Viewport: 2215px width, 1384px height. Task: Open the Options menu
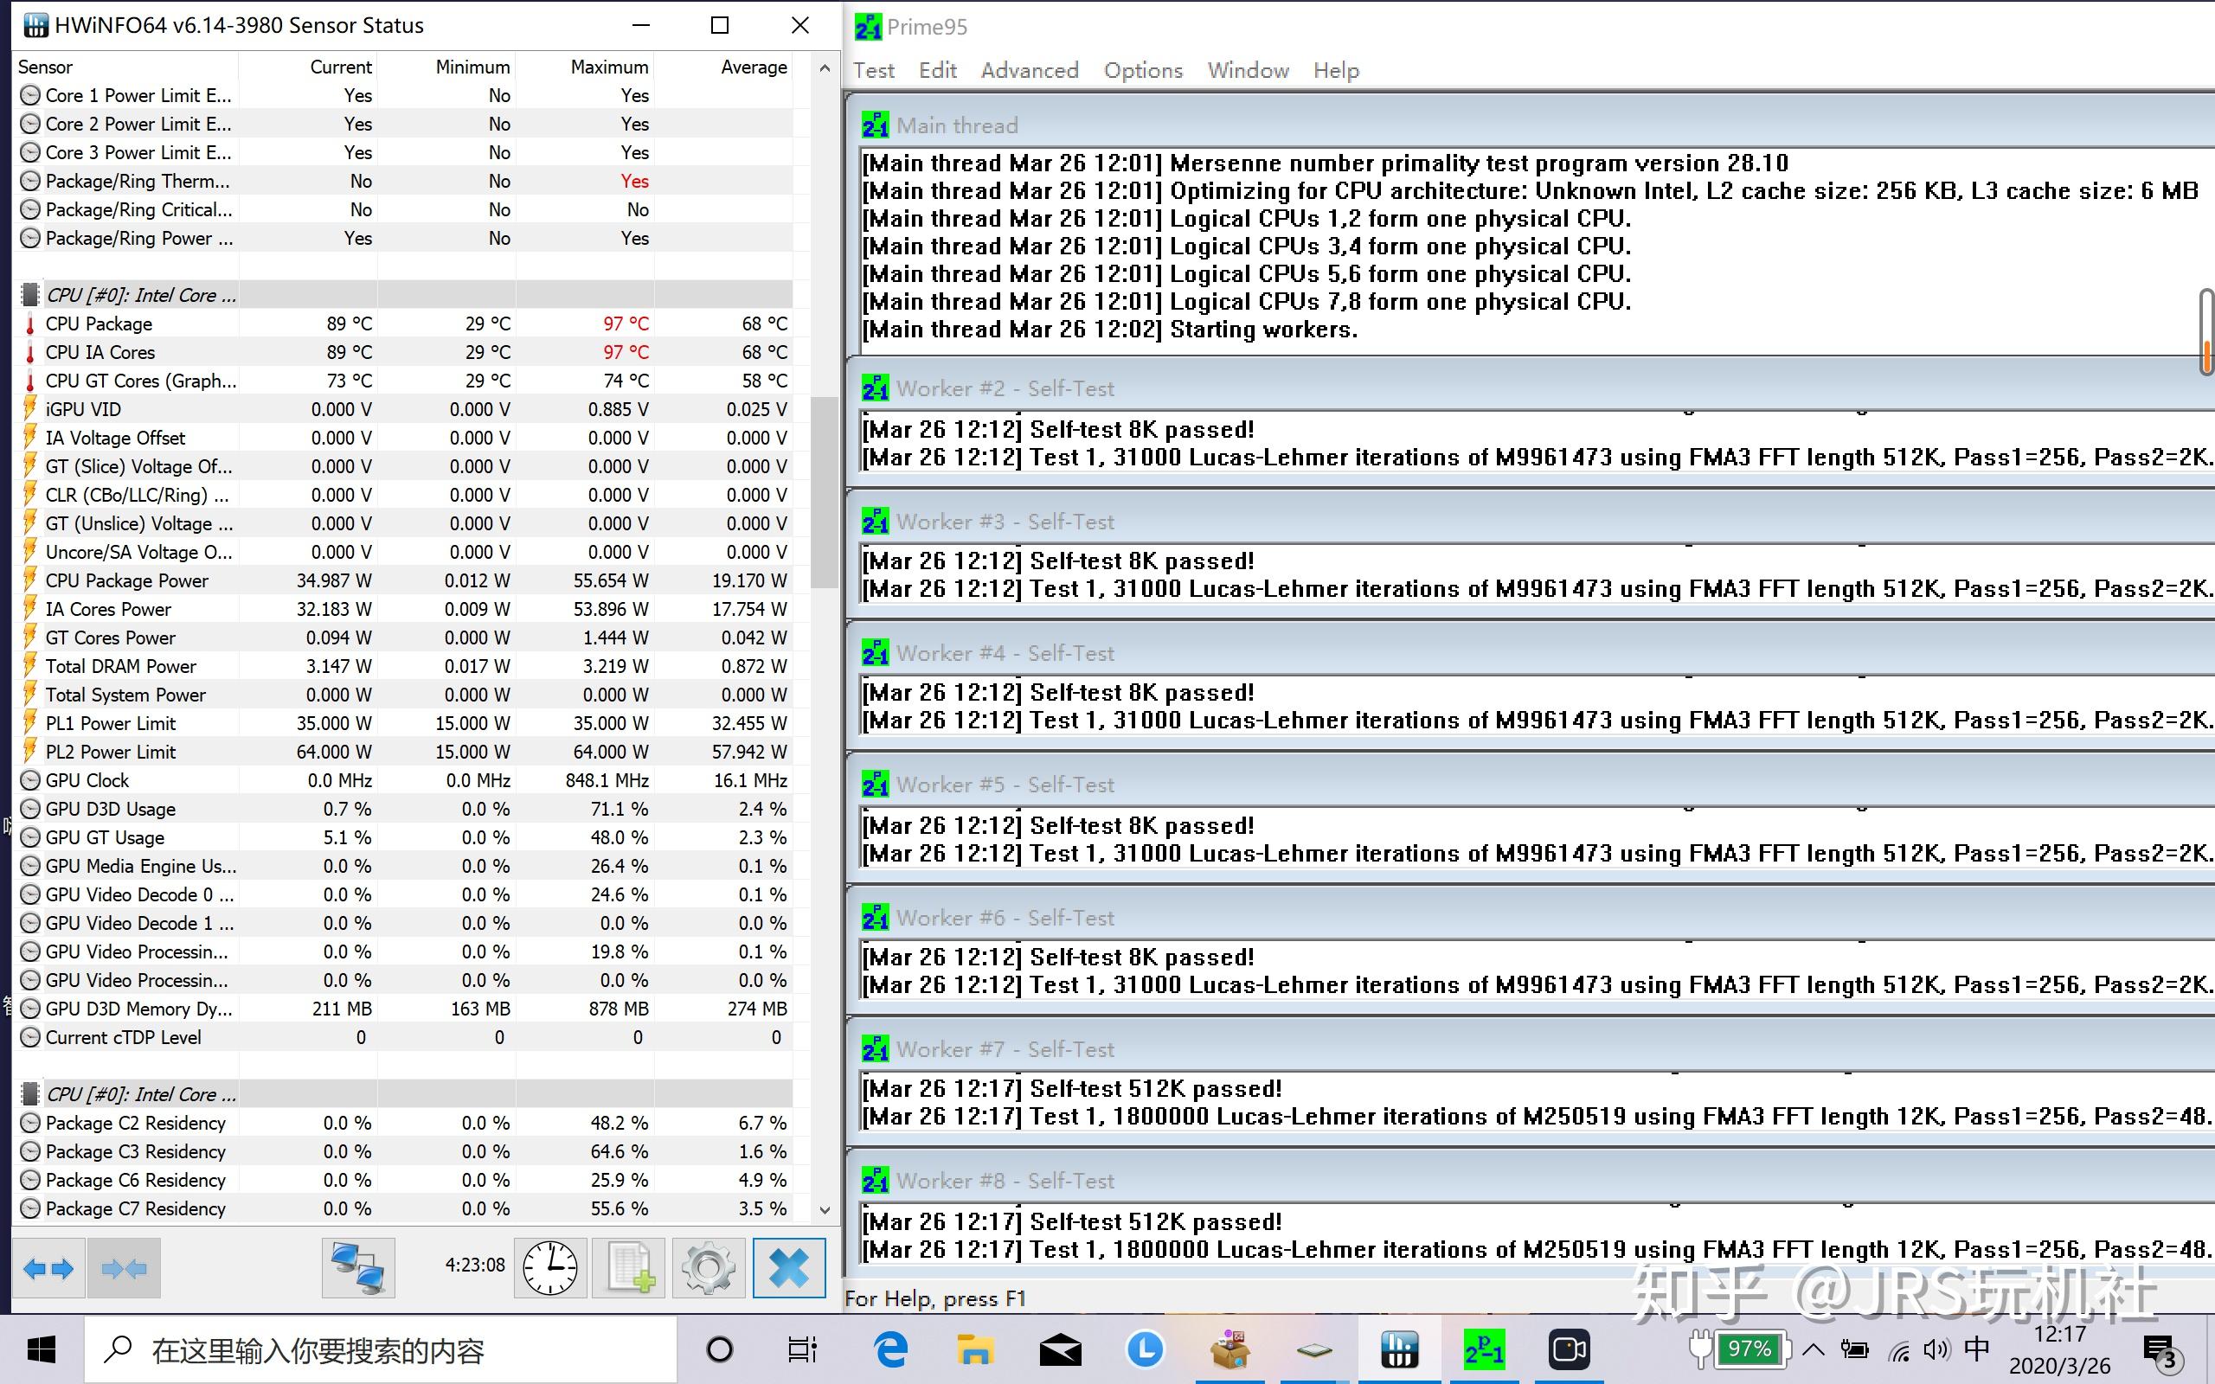[1142, 70]
